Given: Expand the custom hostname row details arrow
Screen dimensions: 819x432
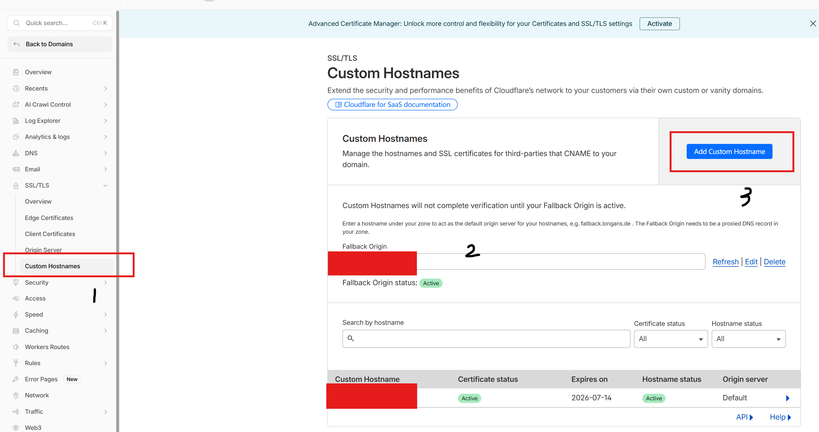Looking at the screenshot, I should pyautogui.click(x=788, y=398).
